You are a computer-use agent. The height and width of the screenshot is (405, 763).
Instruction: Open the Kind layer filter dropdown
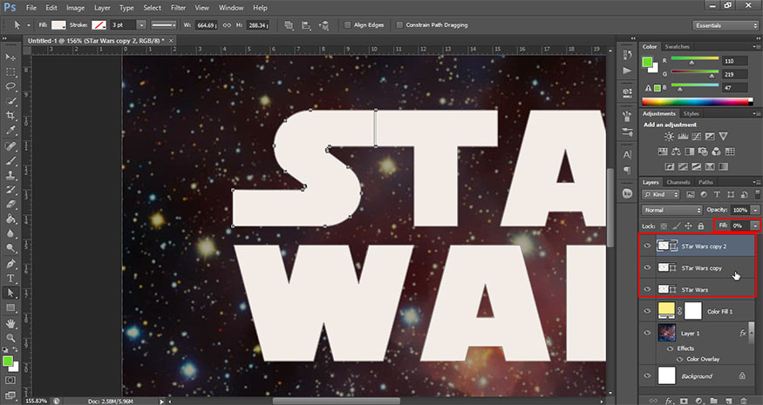[660, 194]
